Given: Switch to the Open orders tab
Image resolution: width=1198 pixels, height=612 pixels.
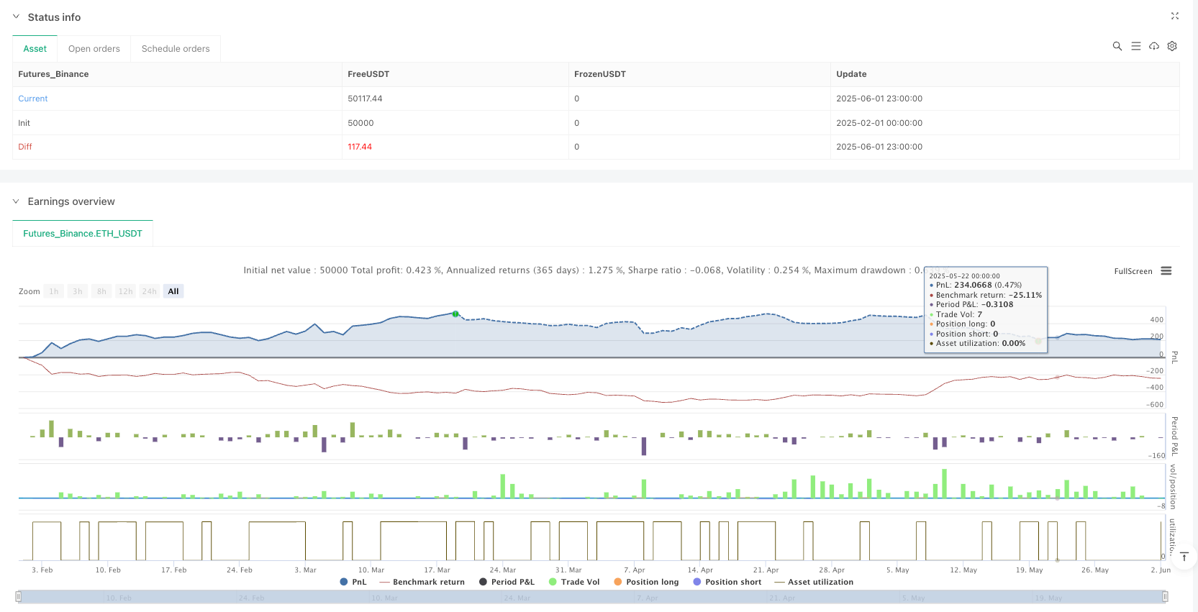Looking at the screenshot, I should point(94,49).
